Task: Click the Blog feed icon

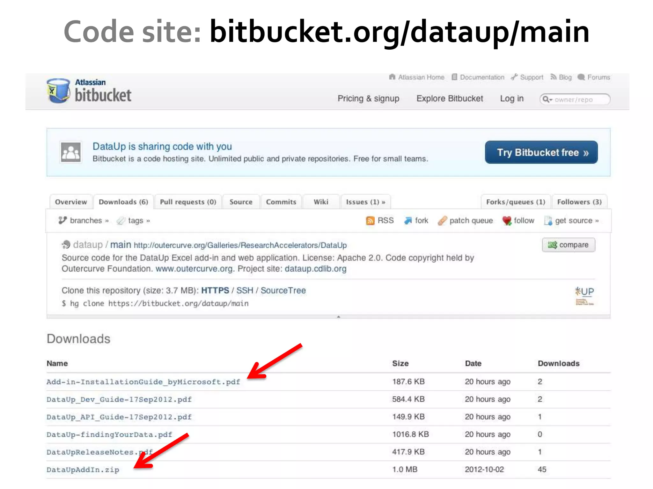Action: coord(554,77)
